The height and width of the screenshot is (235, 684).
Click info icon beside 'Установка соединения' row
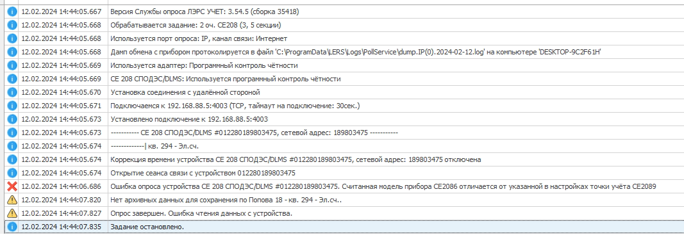click(x=12, y=92)
